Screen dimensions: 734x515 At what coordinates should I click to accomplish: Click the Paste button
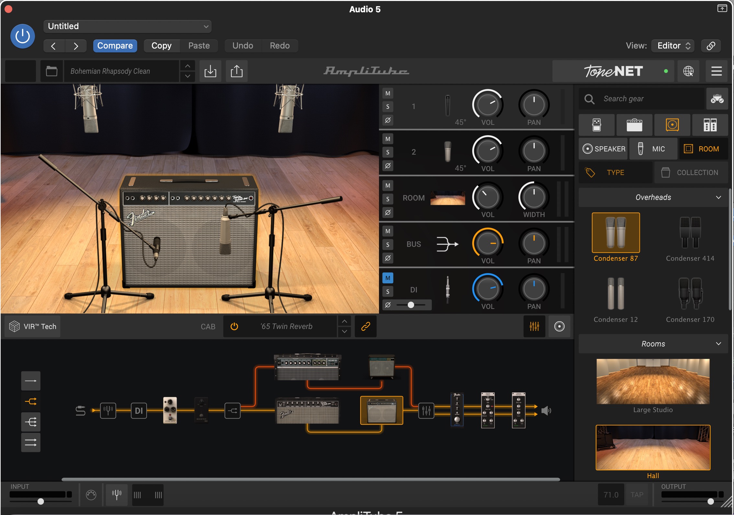199,46
